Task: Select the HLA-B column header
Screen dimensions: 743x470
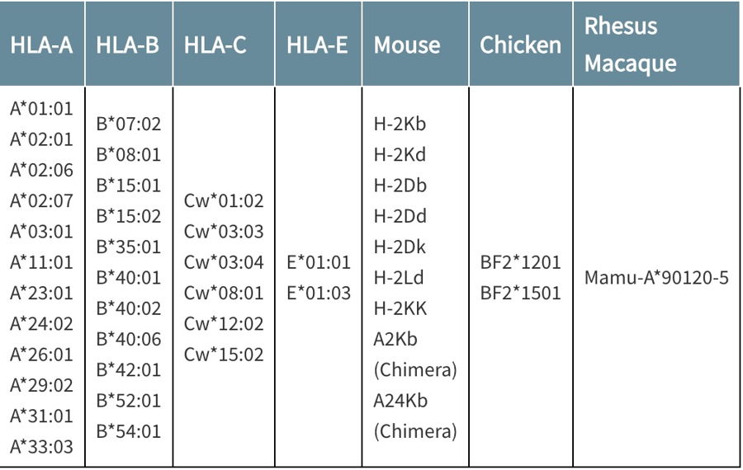Action: click(x=127, y=45)
